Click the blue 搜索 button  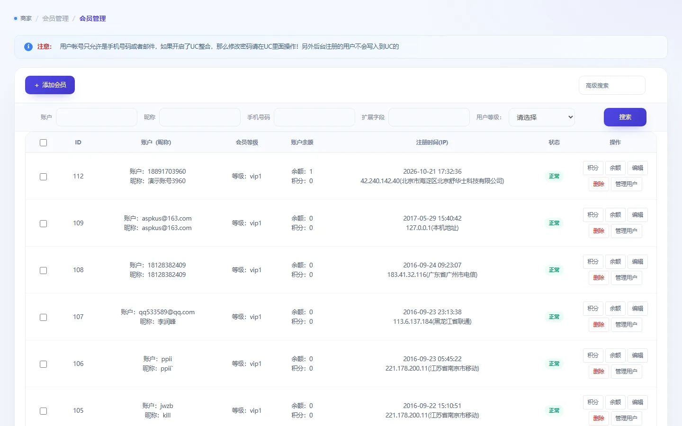point(625,117)
